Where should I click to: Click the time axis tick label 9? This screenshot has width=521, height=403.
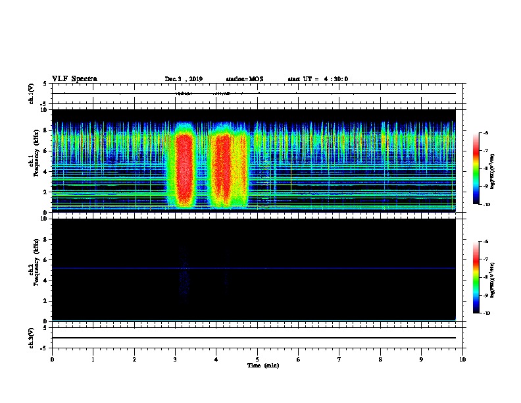click(421, 360)
